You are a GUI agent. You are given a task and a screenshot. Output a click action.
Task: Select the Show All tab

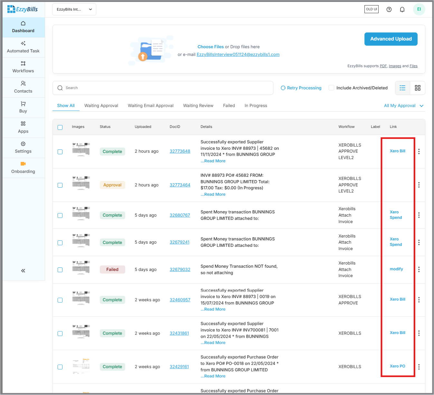coord(66,105)
